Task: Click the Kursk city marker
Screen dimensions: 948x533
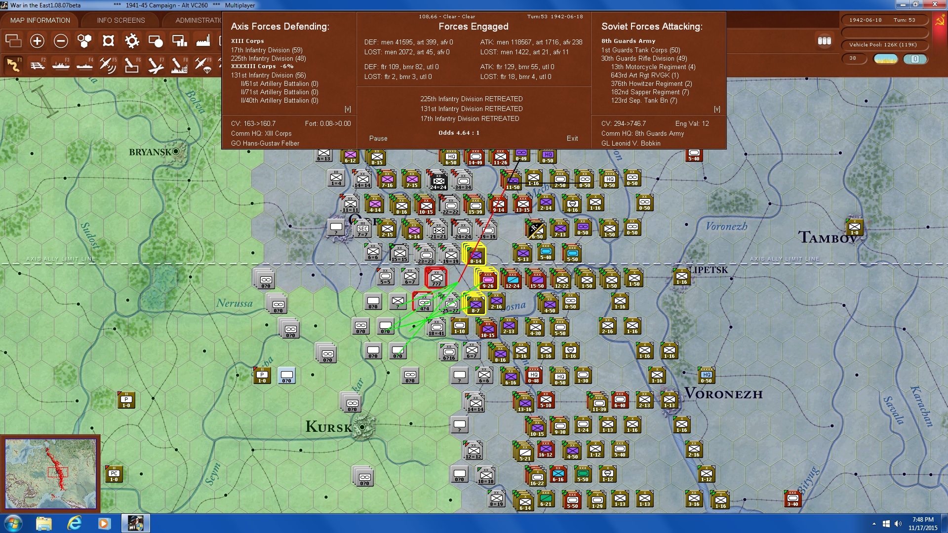Action: pos(362,427)
